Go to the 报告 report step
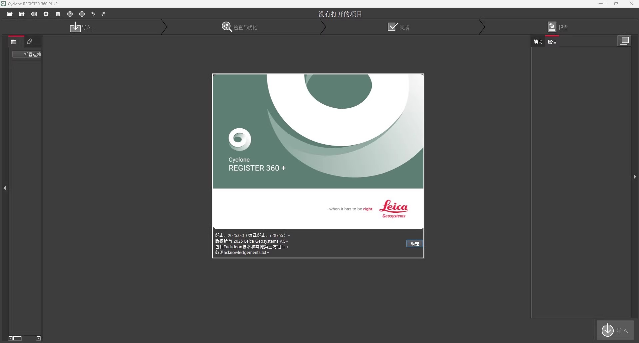The height and width of the screenshot is (343, 639). coord(558,27)
